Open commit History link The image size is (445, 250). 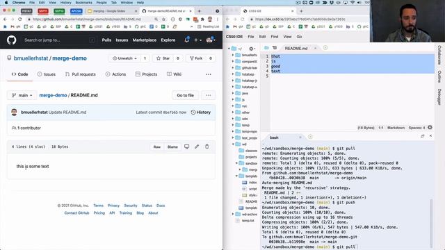tap(201, 112)
